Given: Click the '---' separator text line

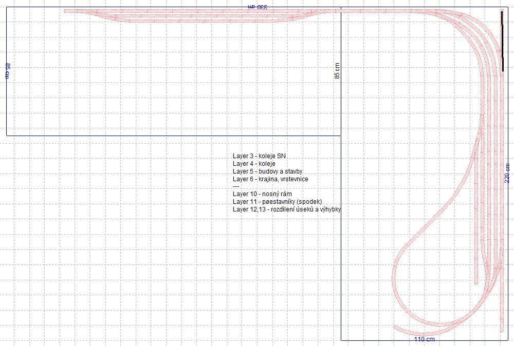Looking at the screenshot, I should pos(236,186).
